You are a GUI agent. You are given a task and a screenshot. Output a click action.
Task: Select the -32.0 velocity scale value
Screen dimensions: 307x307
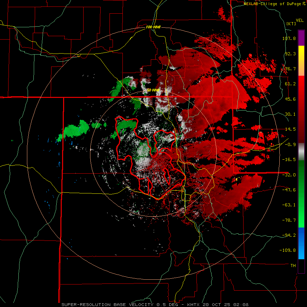289,175
